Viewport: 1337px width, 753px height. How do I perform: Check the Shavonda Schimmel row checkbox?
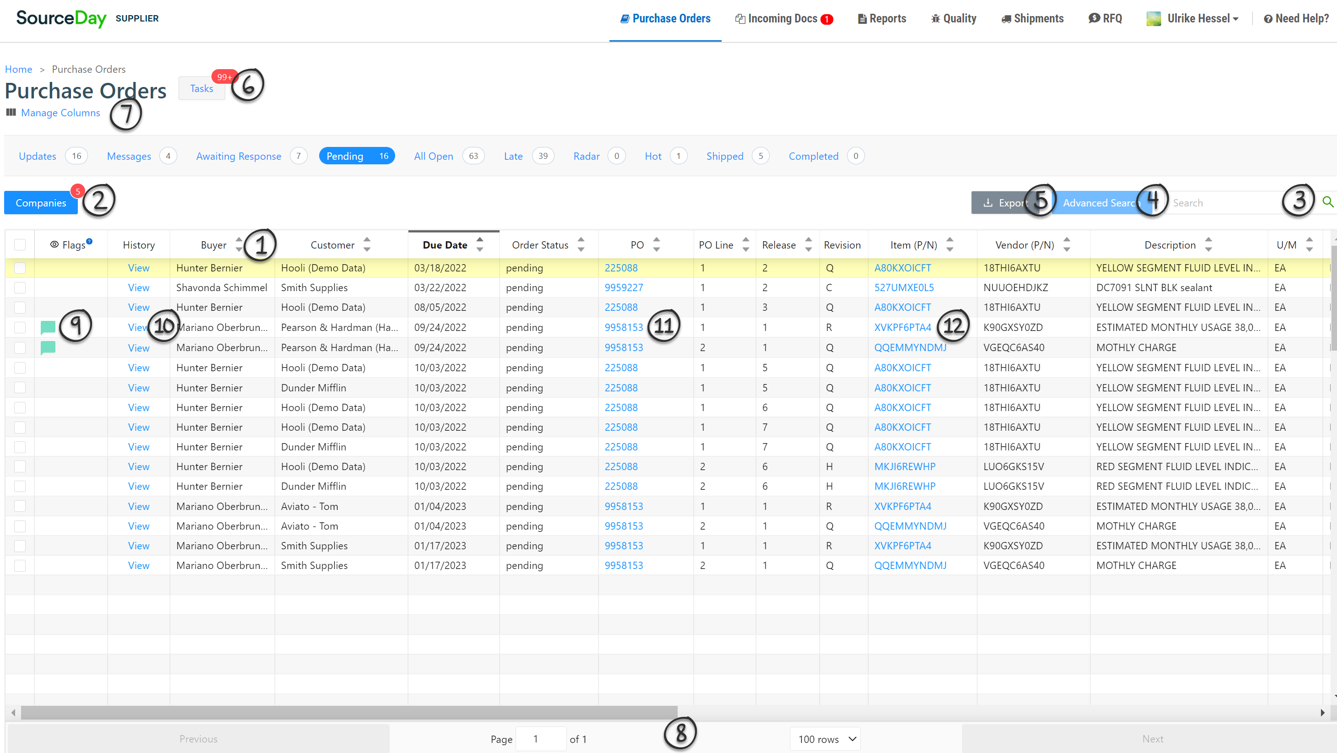pos(20,287)
